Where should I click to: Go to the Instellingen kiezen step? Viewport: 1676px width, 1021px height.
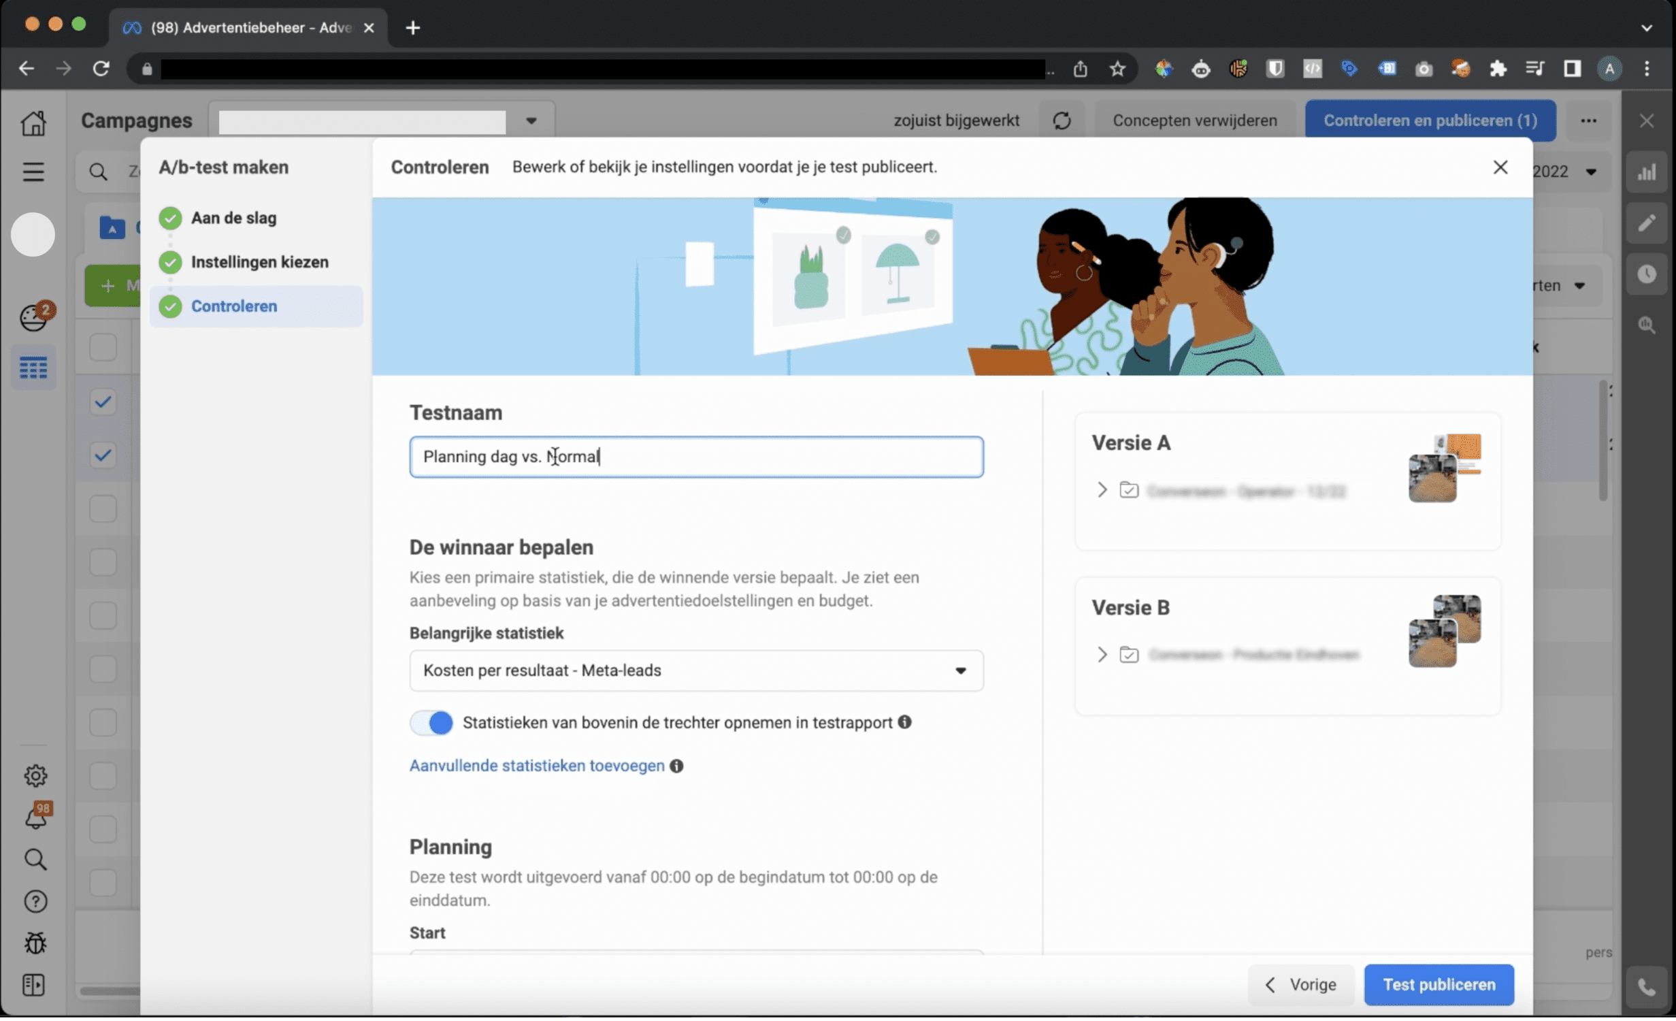coord(259,262)
